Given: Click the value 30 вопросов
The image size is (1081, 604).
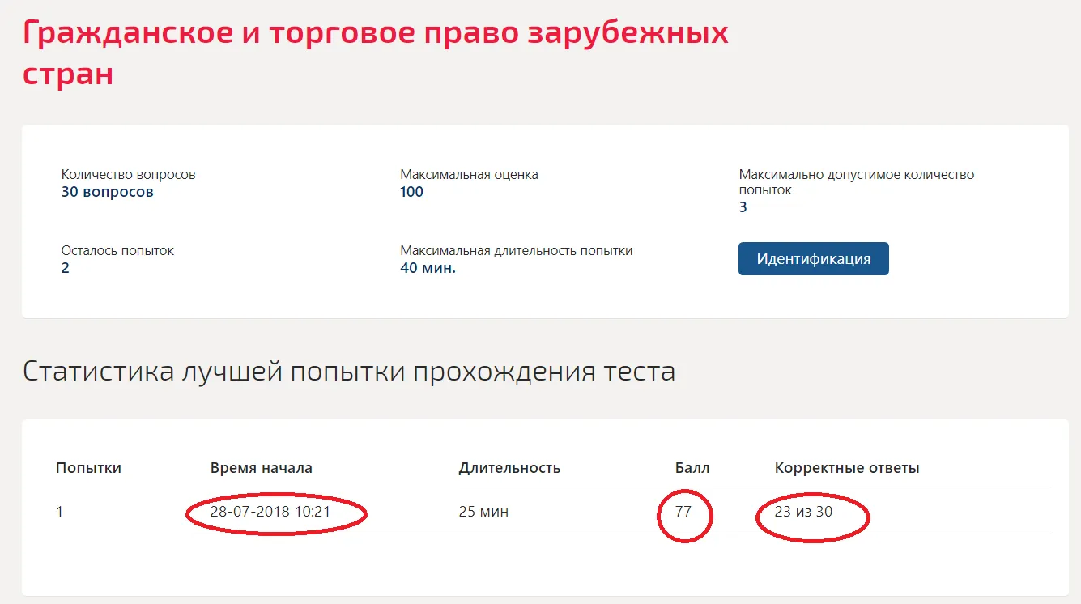Looking at the screenshot, I should (107, 192).
